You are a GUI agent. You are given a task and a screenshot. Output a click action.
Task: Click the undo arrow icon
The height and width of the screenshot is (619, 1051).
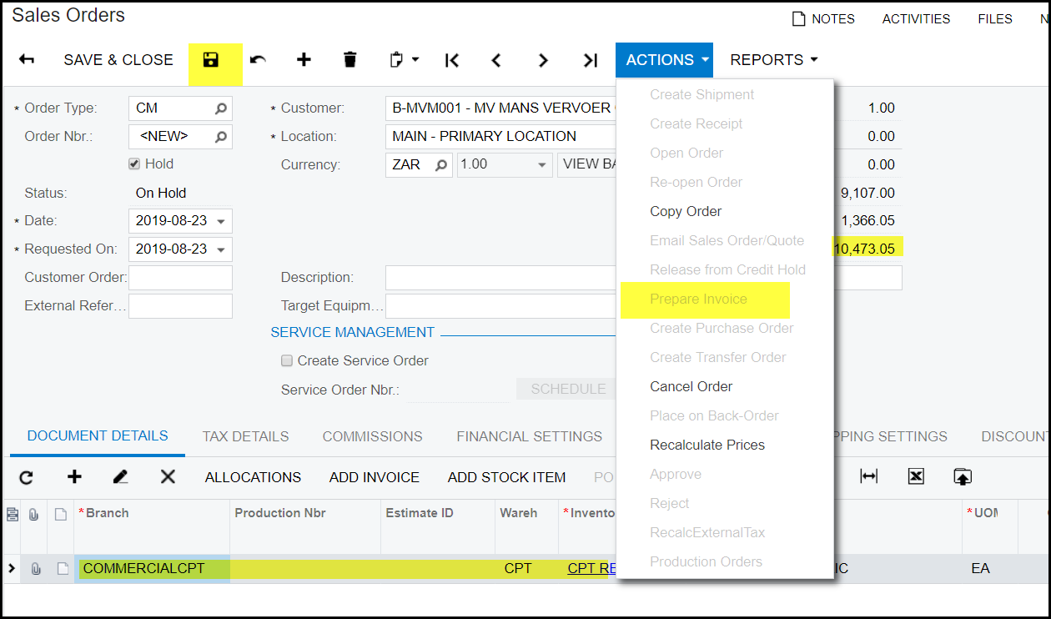258,60
